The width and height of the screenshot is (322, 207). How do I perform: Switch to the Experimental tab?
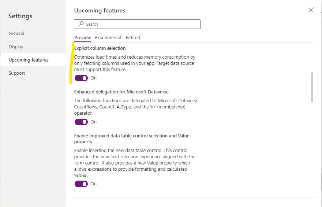coord(108,38)
